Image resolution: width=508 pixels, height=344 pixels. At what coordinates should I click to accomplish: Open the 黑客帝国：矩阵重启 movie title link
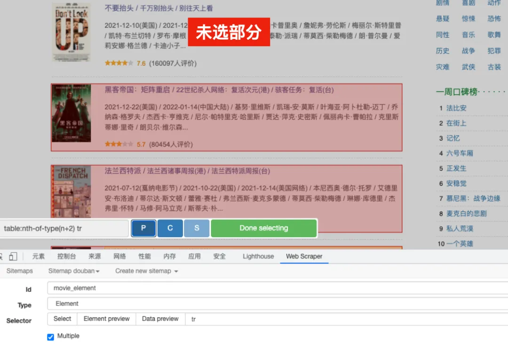(x=120, y=90)
